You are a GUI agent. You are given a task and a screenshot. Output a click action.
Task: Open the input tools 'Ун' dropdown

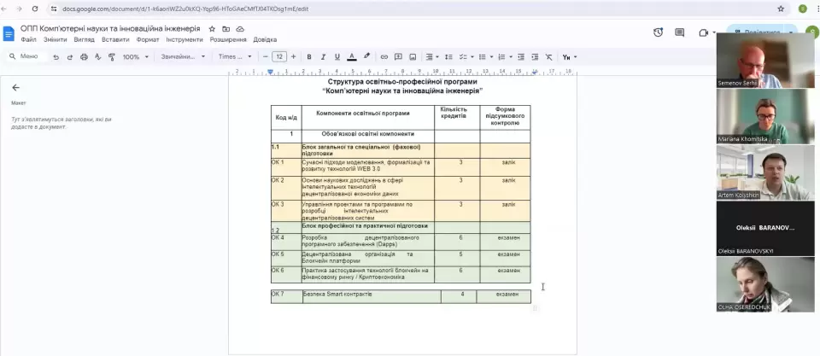[x=570, y=57]
